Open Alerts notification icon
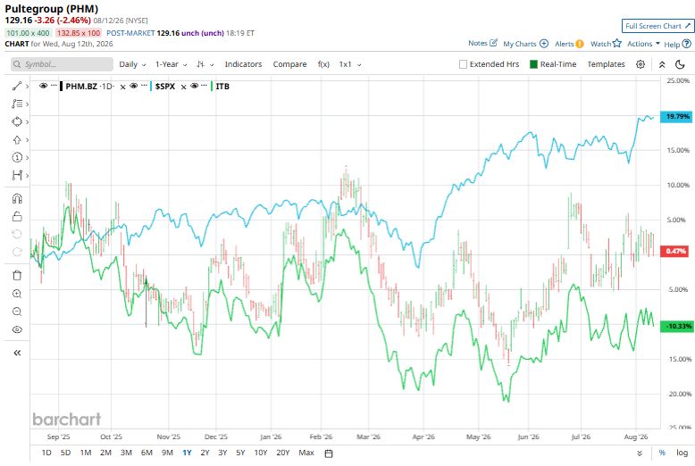Screen dimensions: 695x466 pos(579,44)
